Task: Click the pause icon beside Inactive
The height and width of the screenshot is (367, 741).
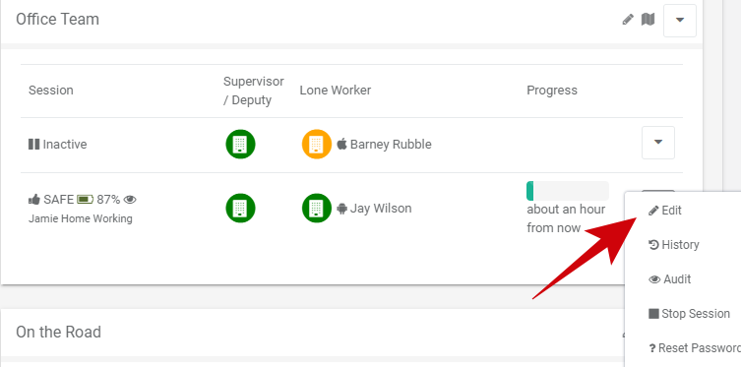Action: [33, 144]
